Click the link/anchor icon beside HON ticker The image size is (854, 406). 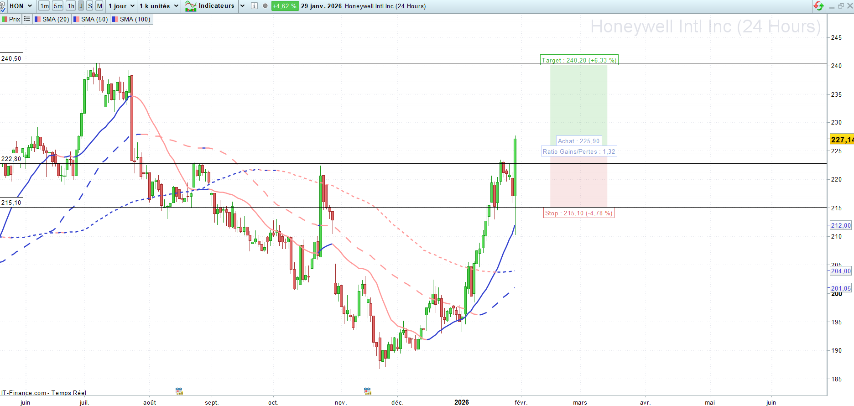[3, 6]
